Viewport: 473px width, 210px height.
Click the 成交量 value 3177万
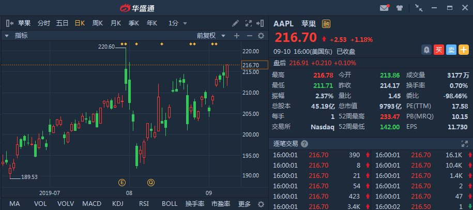coord(458,75)
